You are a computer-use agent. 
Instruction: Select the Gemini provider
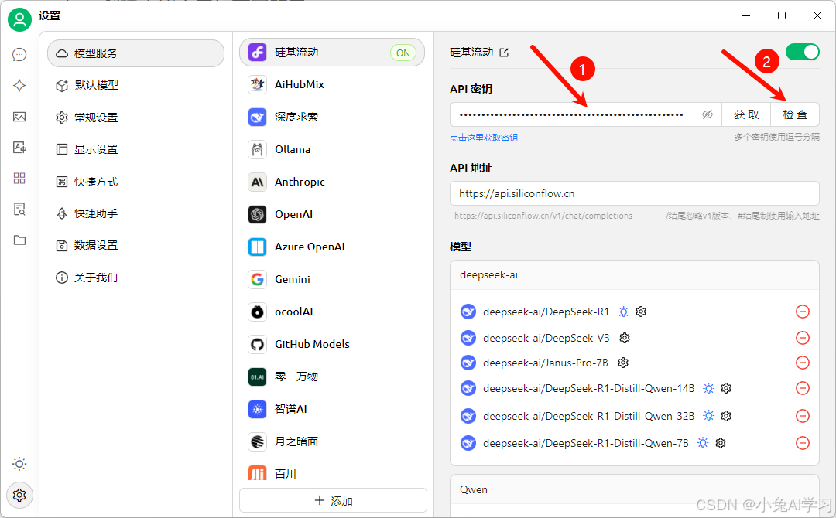click(331, 280)
